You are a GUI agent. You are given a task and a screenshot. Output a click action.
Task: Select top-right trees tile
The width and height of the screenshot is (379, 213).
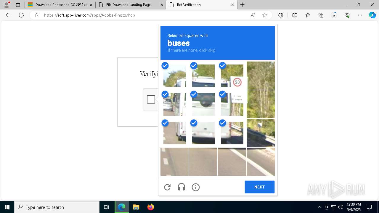click(261, 75)
